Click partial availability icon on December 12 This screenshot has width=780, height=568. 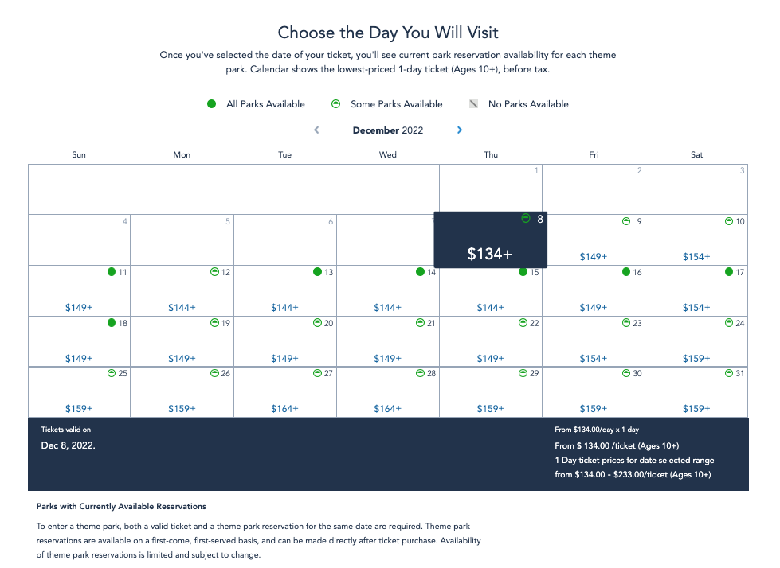(x=214, y=271)
